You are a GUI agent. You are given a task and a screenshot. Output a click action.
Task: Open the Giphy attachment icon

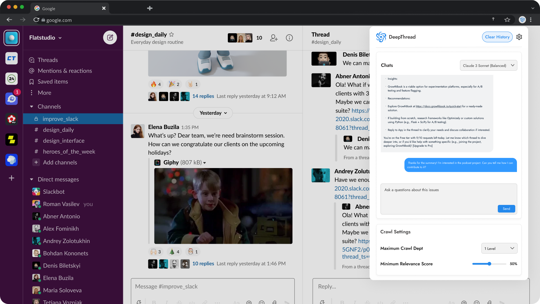[157, 162]
